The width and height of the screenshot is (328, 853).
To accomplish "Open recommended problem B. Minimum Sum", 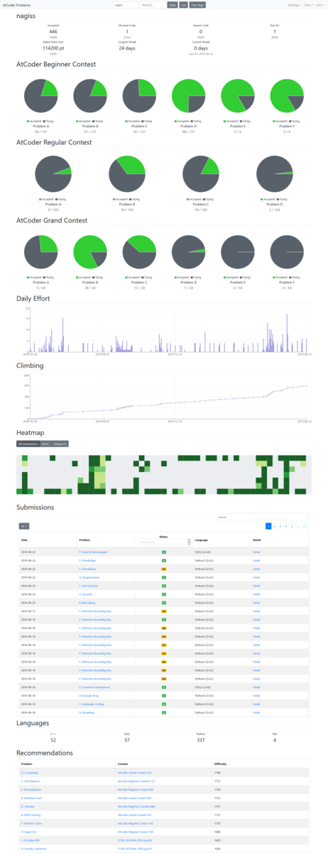I will point(31,798).
